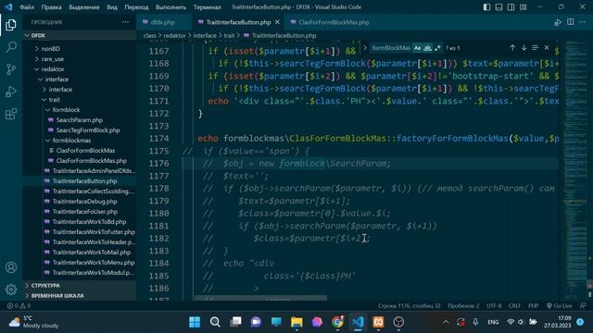Close the TraitInterfaceButton.php tab
The image size is (593, 333).
277,22
